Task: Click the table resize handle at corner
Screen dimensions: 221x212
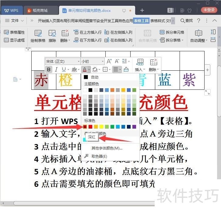Action: pos(207,92)
